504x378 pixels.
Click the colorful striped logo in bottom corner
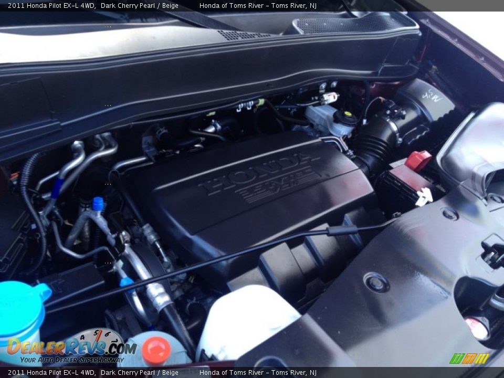[x=469, y=359]
